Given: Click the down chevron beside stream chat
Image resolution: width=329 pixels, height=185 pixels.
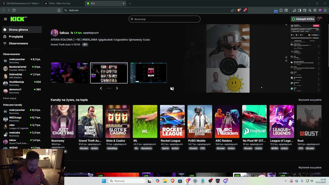Looking at the screenshot, I should [x=286, y=61].
